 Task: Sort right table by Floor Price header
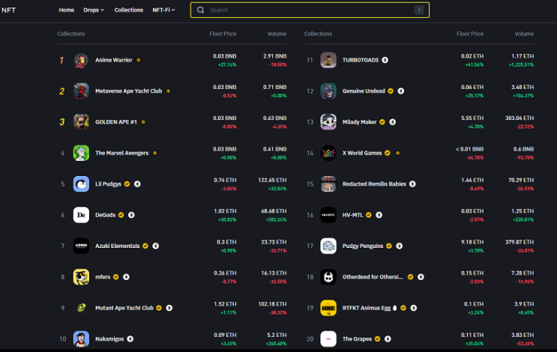pyautogui.click(x=470, y=34)
